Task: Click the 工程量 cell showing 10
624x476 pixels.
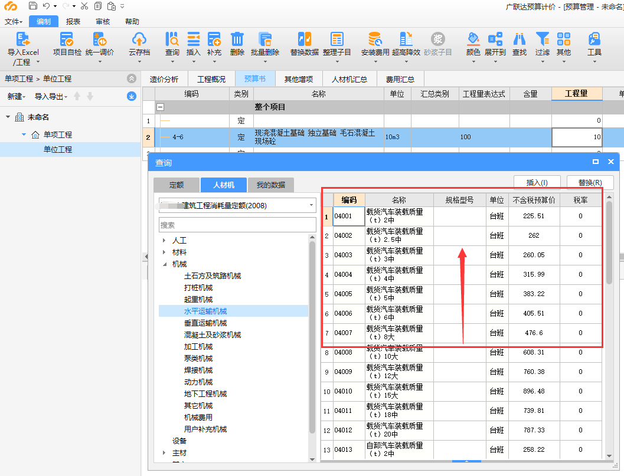Action: pos(577,137)
